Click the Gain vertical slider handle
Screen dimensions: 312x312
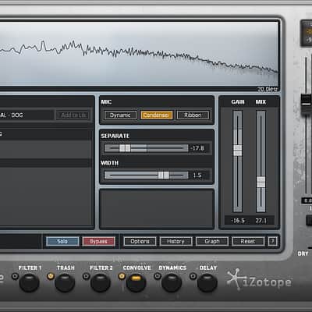(238, 151)
